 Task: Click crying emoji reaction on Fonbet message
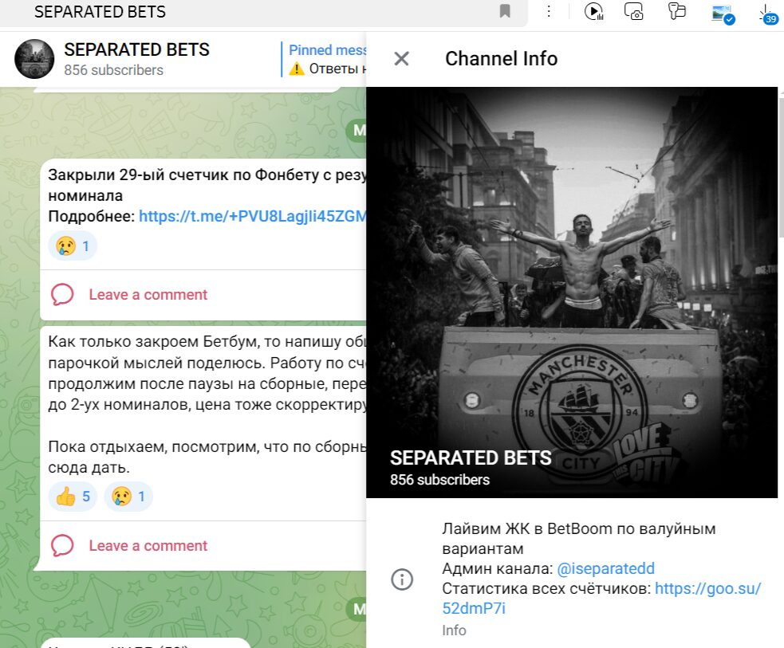coord(73,245)
